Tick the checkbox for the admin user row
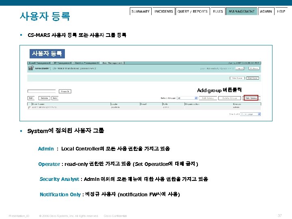 click(x=29, y=108)
